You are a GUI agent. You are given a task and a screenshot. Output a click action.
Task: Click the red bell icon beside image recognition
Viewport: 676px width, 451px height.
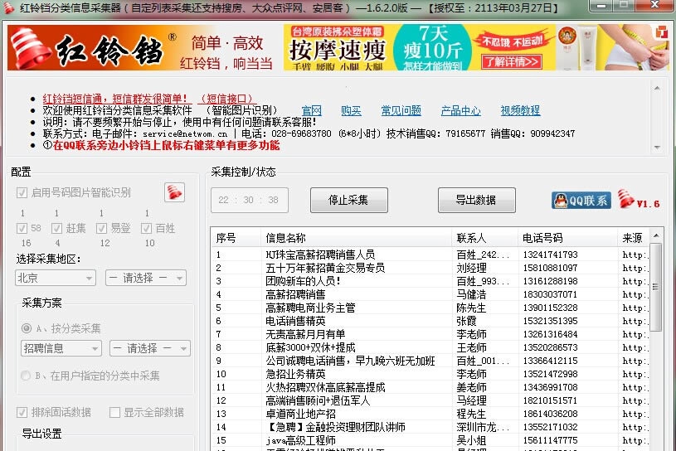(x=175, y=192)
